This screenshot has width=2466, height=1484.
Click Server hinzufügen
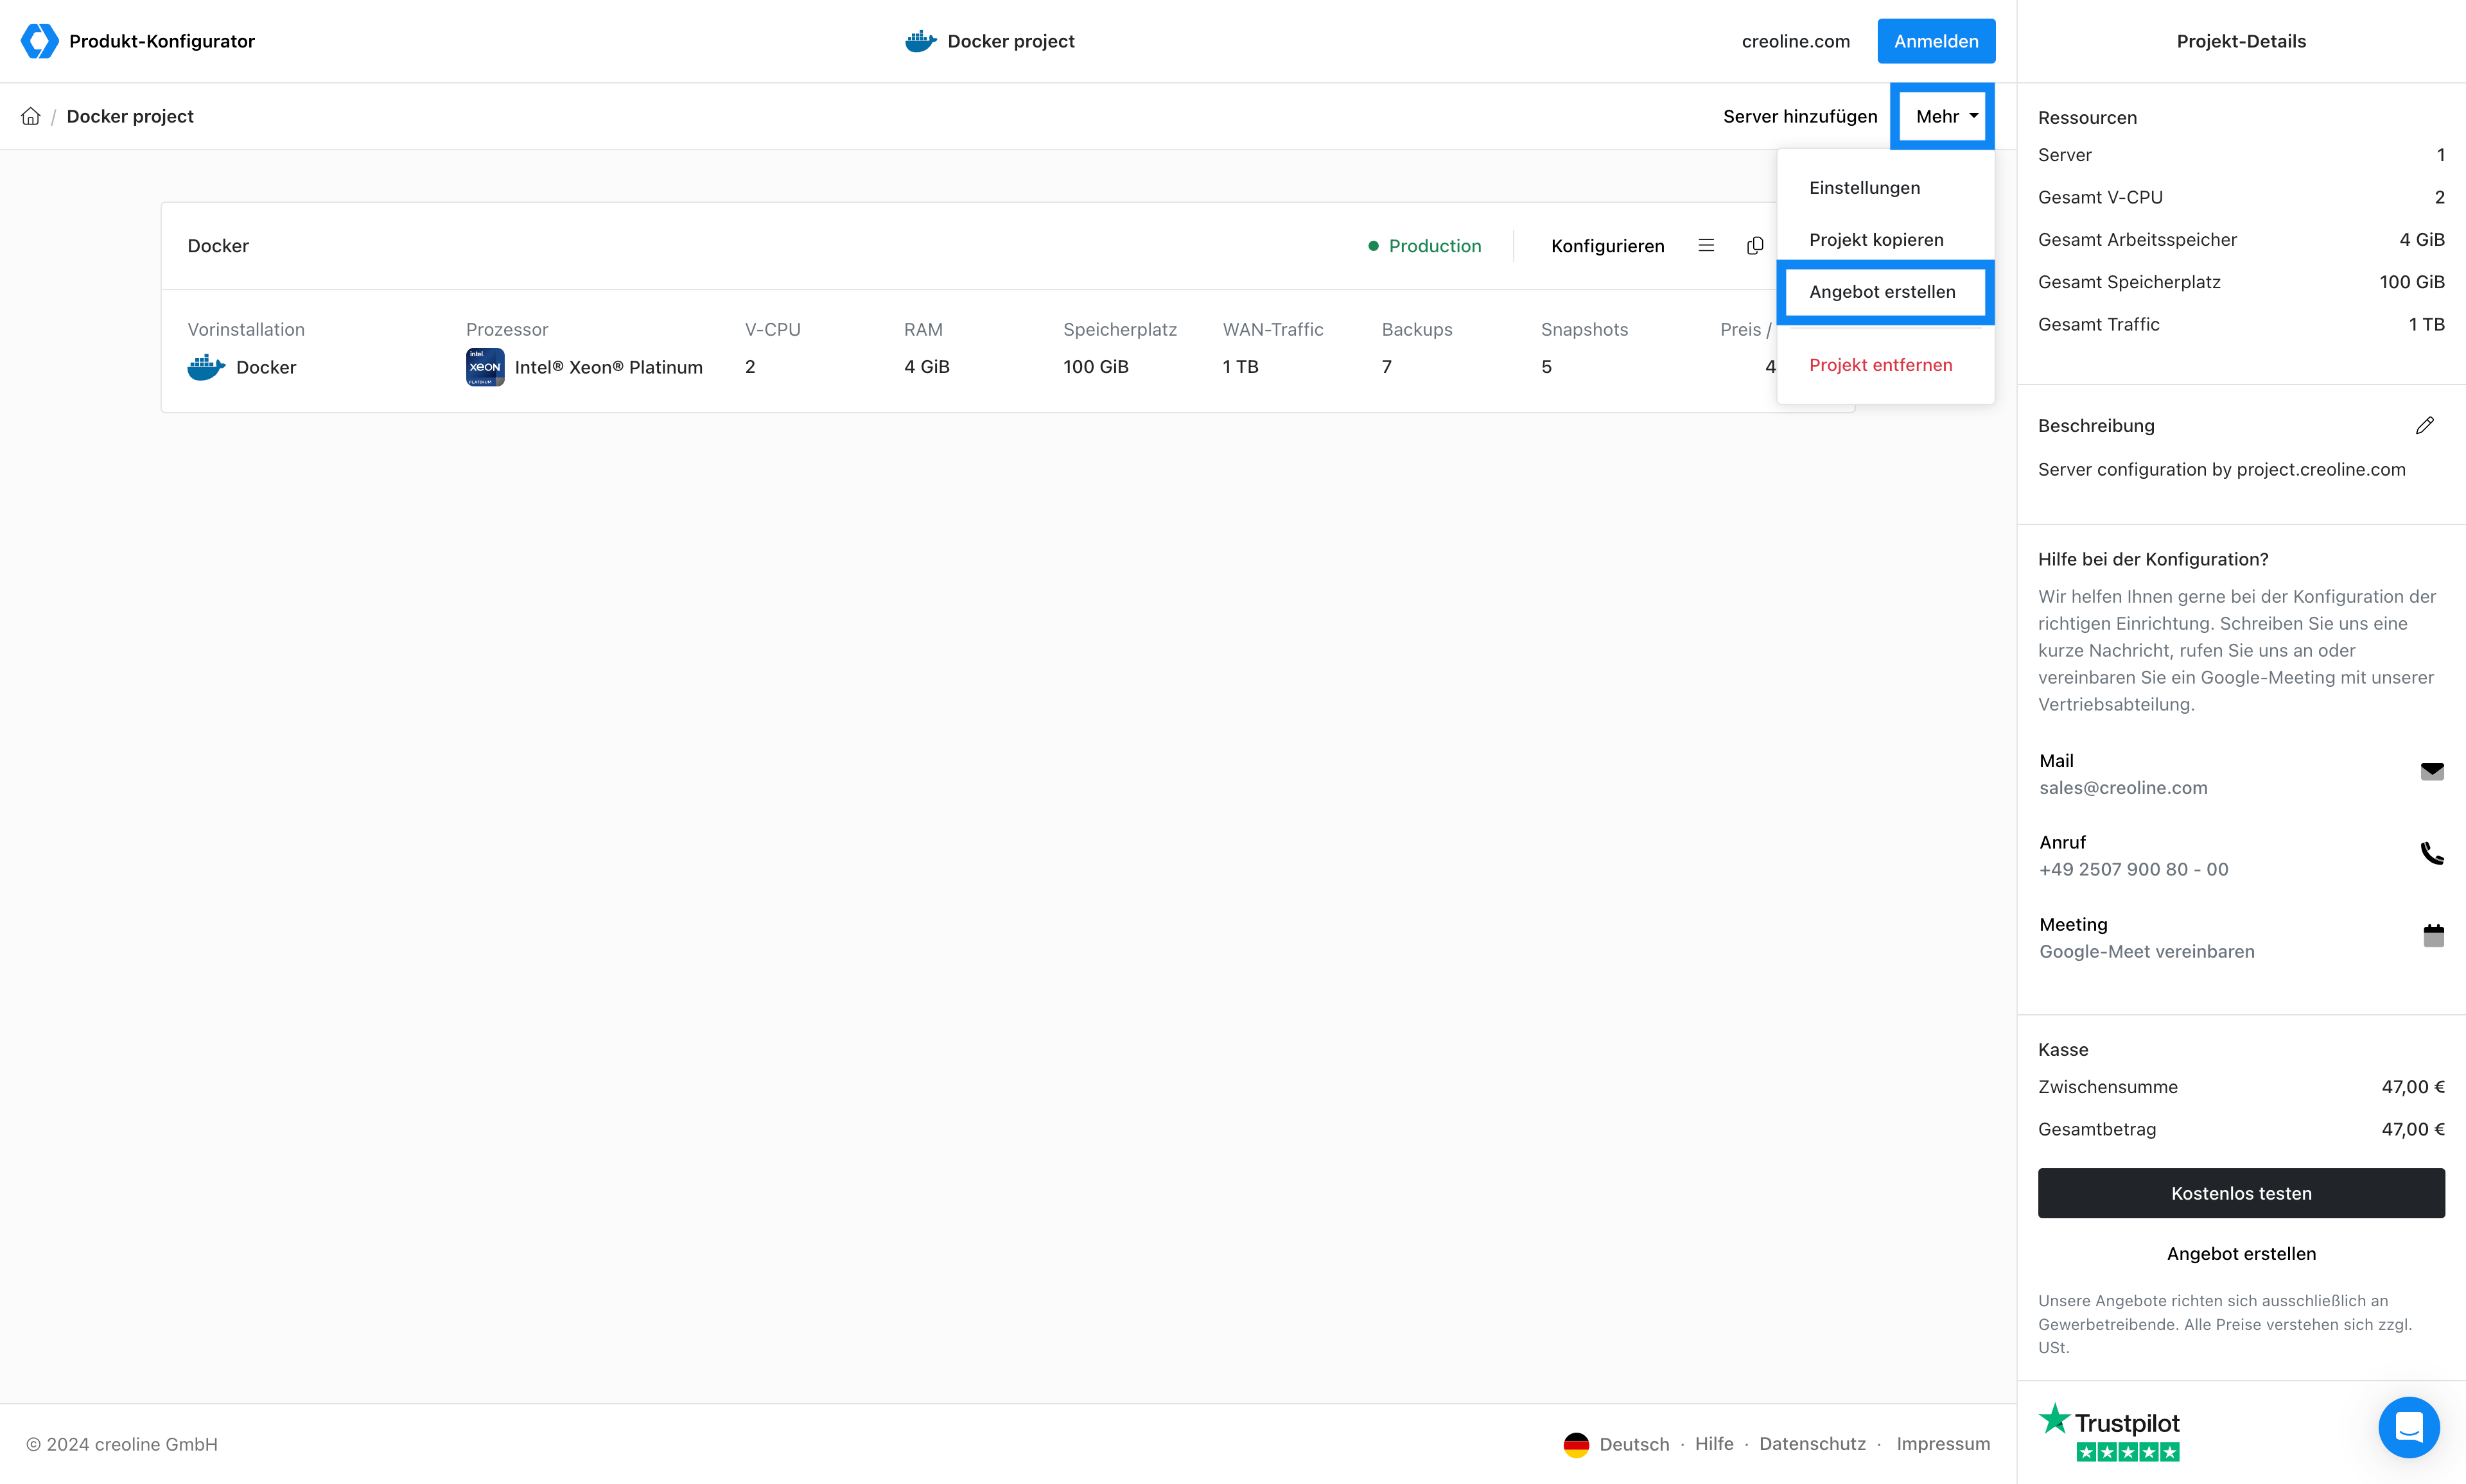click(1799, 116)
